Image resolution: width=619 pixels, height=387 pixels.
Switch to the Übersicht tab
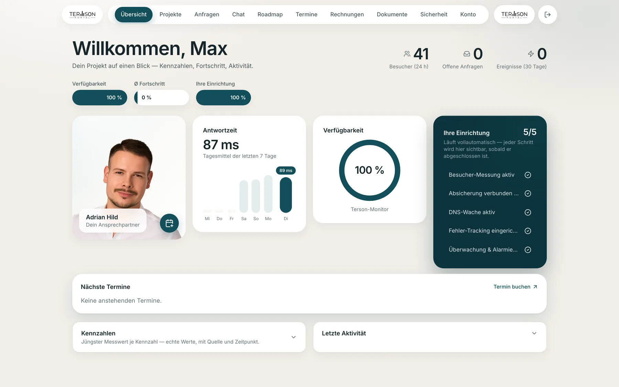(x=133, y=14)
